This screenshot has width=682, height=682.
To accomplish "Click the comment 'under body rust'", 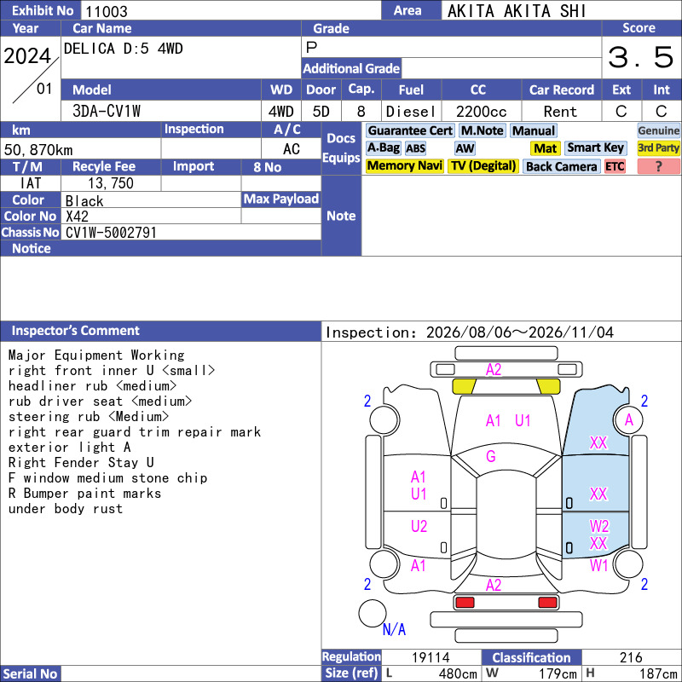I will pyautogui.click(x=66, y=509).
